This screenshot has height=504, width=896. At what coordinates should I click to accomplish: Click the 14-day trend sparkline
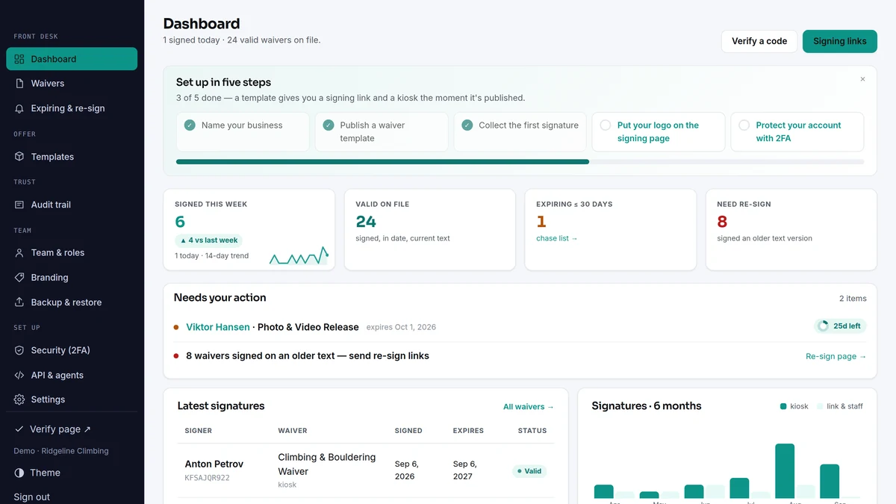pyautogui.click(x=299, y=256)
